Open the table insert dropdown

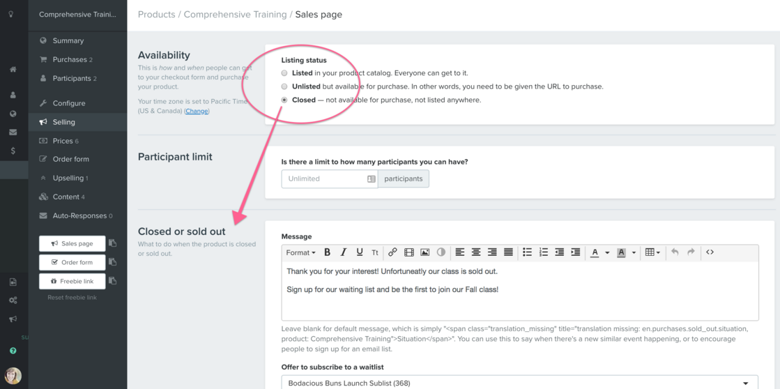click(652, 252)
